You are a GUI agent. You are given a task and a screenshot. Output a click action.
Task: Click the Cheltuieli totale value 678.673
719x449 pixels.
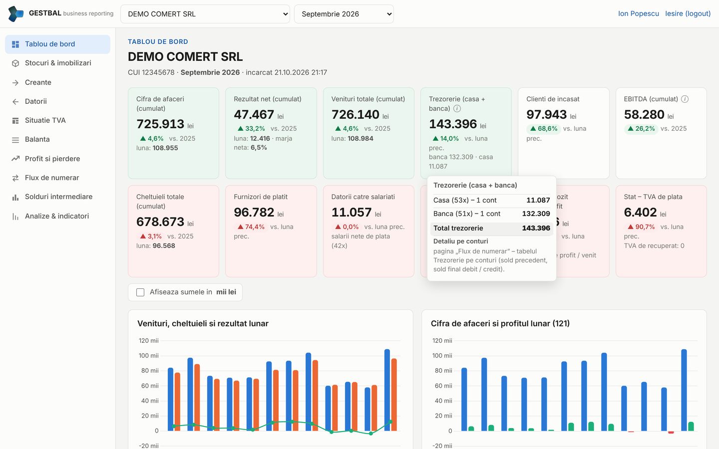[160, 222]
